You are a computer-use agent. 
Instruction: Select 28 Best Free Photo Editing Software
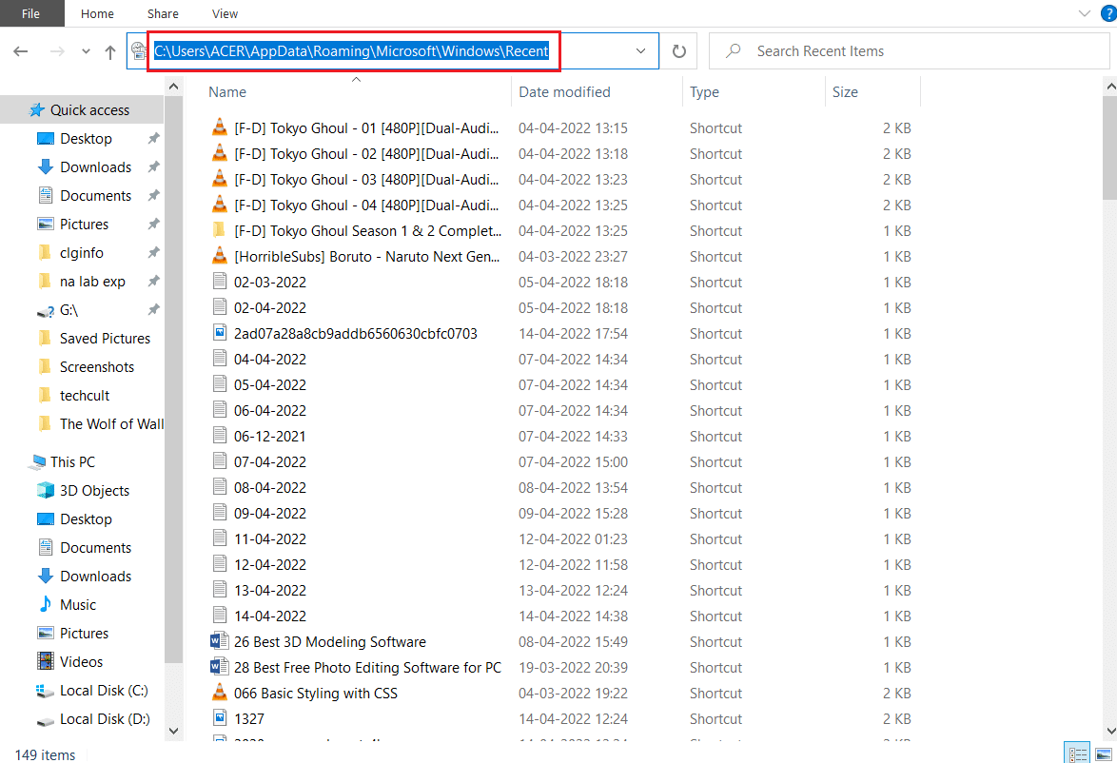(x=367, y=668)
